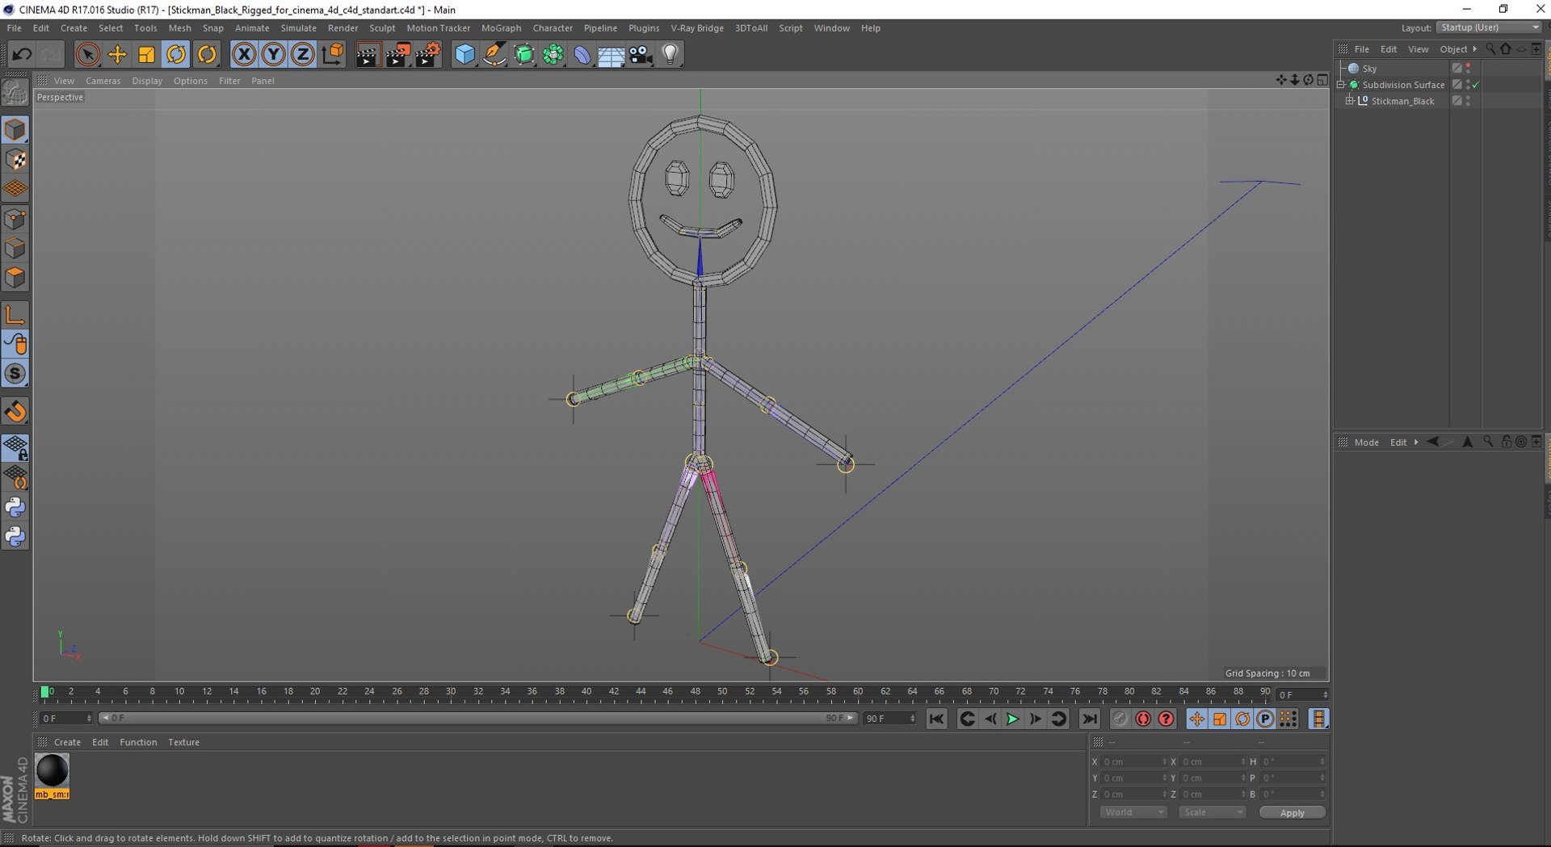Jump to the animation start

pos(936,719)
